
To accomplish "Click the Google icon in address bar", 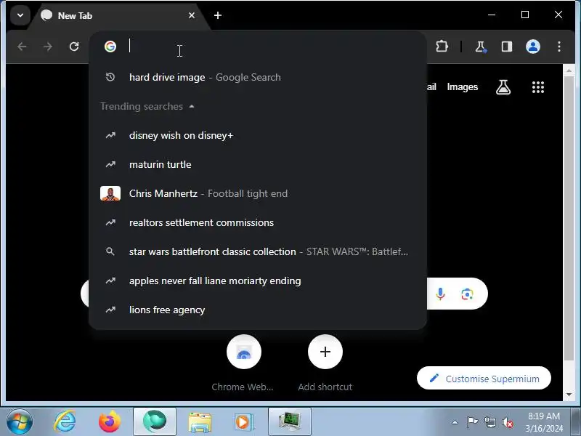I will click(110, 47).
